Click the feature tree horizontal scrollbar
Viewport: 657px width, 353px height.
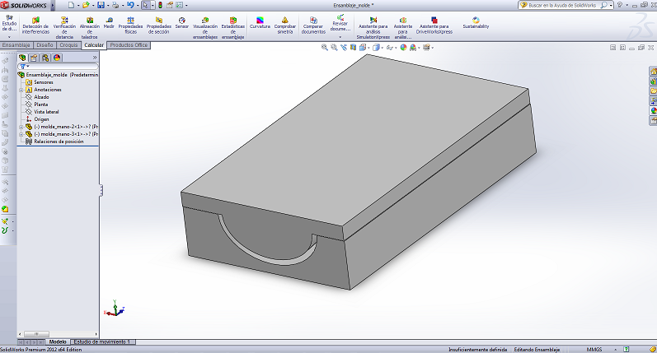click(36, 334)
